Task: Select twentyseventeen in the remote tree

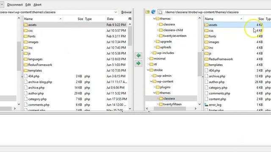Action: pyautogui.click(x=175, y=36)
